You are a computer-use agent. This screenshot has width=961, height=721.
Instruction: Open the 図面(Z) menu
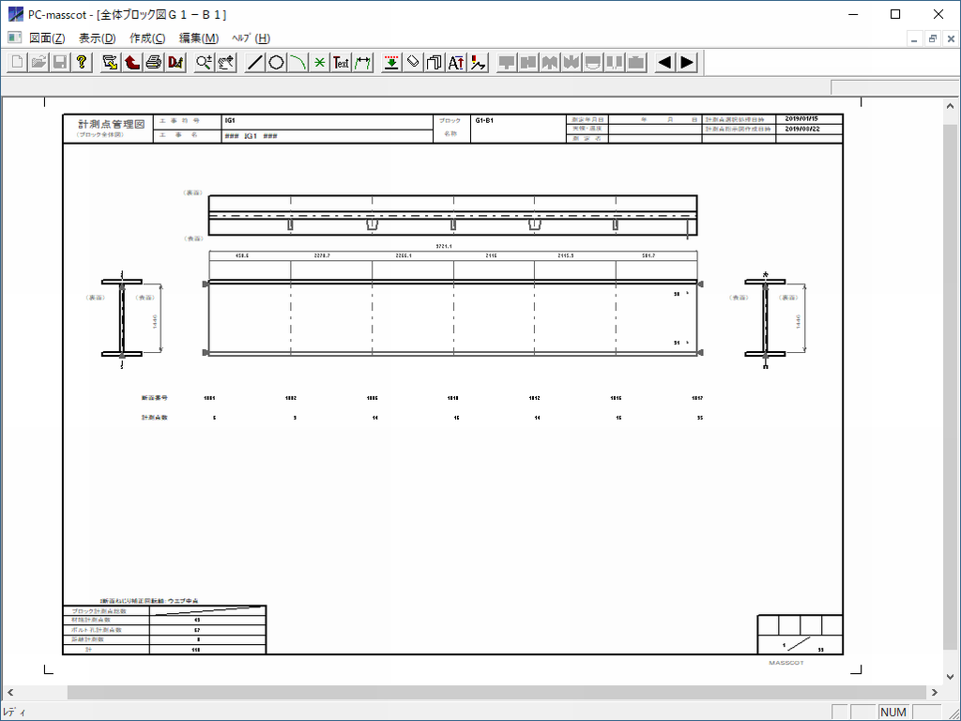point(47,38)
